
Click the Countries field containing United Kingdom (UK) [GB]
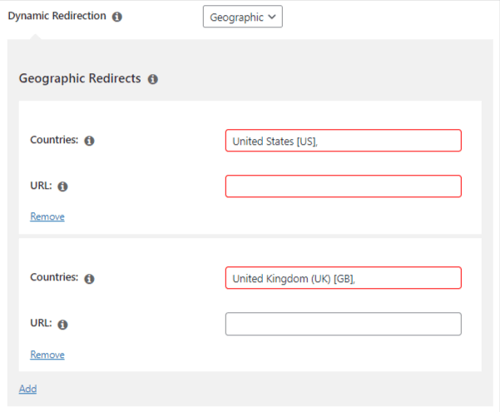pyautogui.click(x=343, y=278)
